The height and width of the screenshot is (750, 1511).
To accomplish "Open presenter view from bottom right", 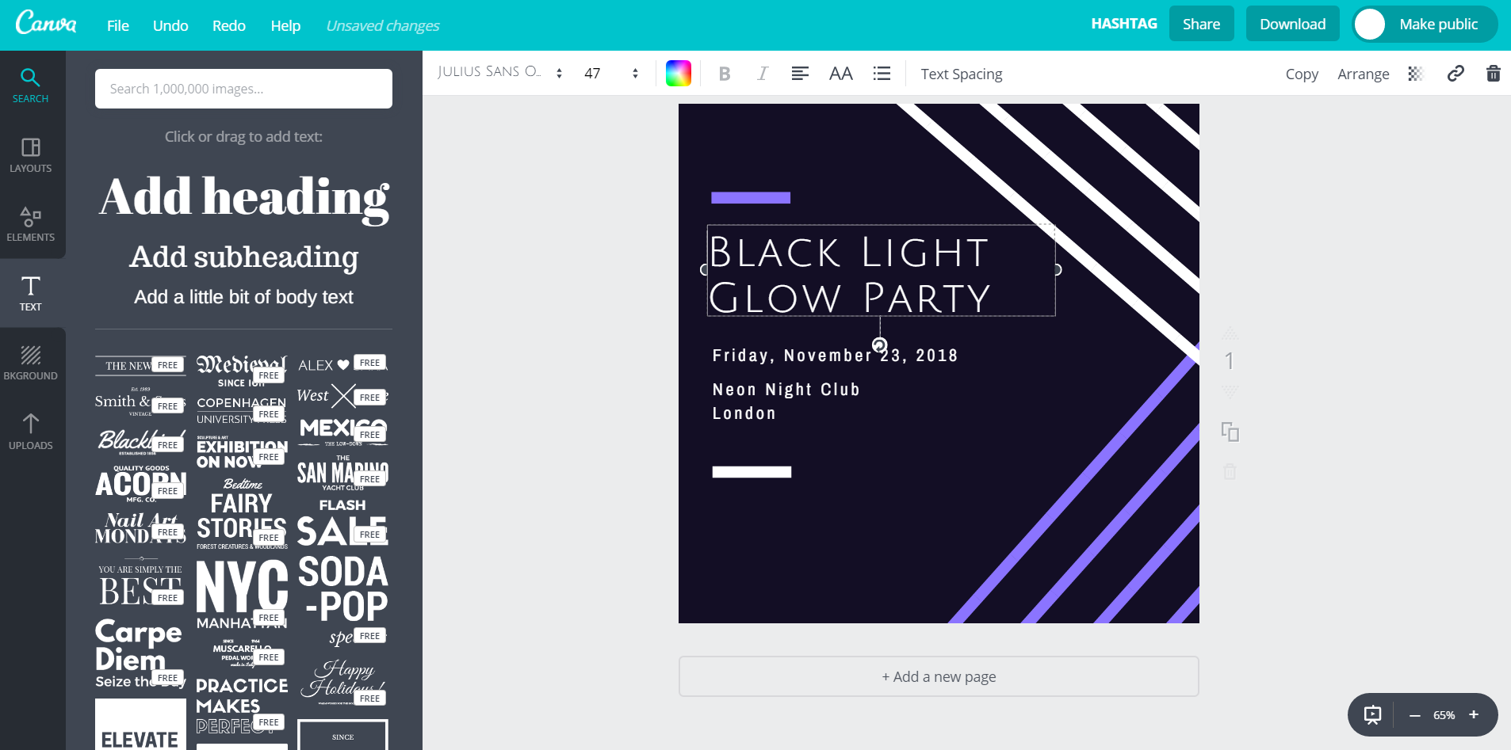I will point(1373,714).
